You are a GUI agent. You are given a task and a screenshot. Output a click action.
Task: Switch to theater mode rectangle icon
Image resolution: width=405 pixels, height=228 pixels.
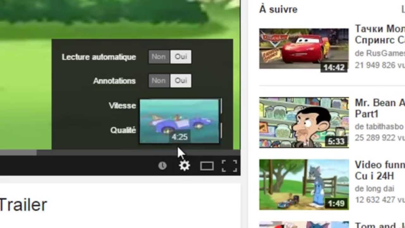[x=207, y=166]
